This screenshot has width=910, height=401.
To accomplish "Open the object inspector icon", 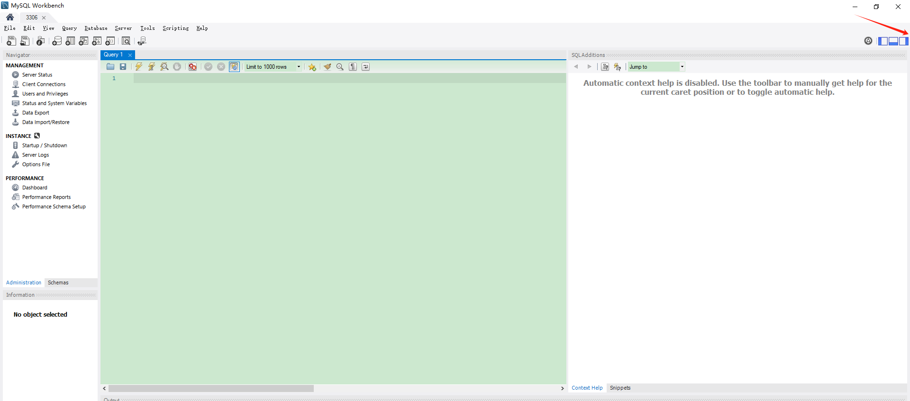I will click(x=41, y=41).
